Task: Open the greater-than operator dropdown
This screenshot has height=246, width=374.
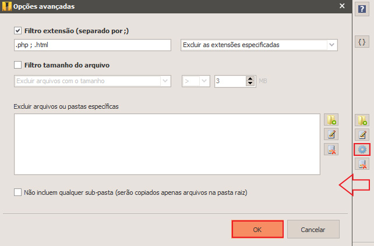Action: [x=196, y=81]
